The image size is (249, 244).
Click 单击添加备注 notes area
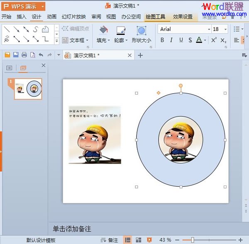pyautogui.click(x=72, y=229)
